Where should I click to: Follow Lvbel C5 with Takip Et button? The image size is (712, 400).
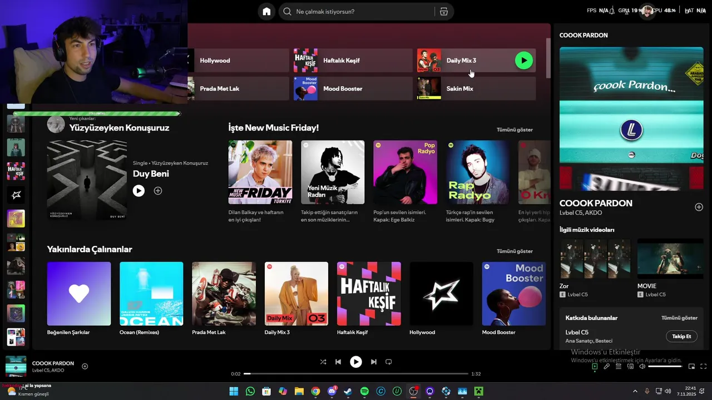coord(681,336)
